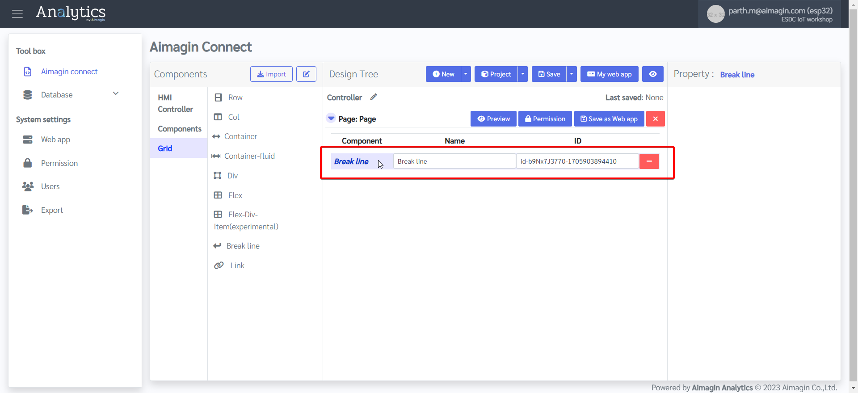Open the Export option

coord(52,210)
